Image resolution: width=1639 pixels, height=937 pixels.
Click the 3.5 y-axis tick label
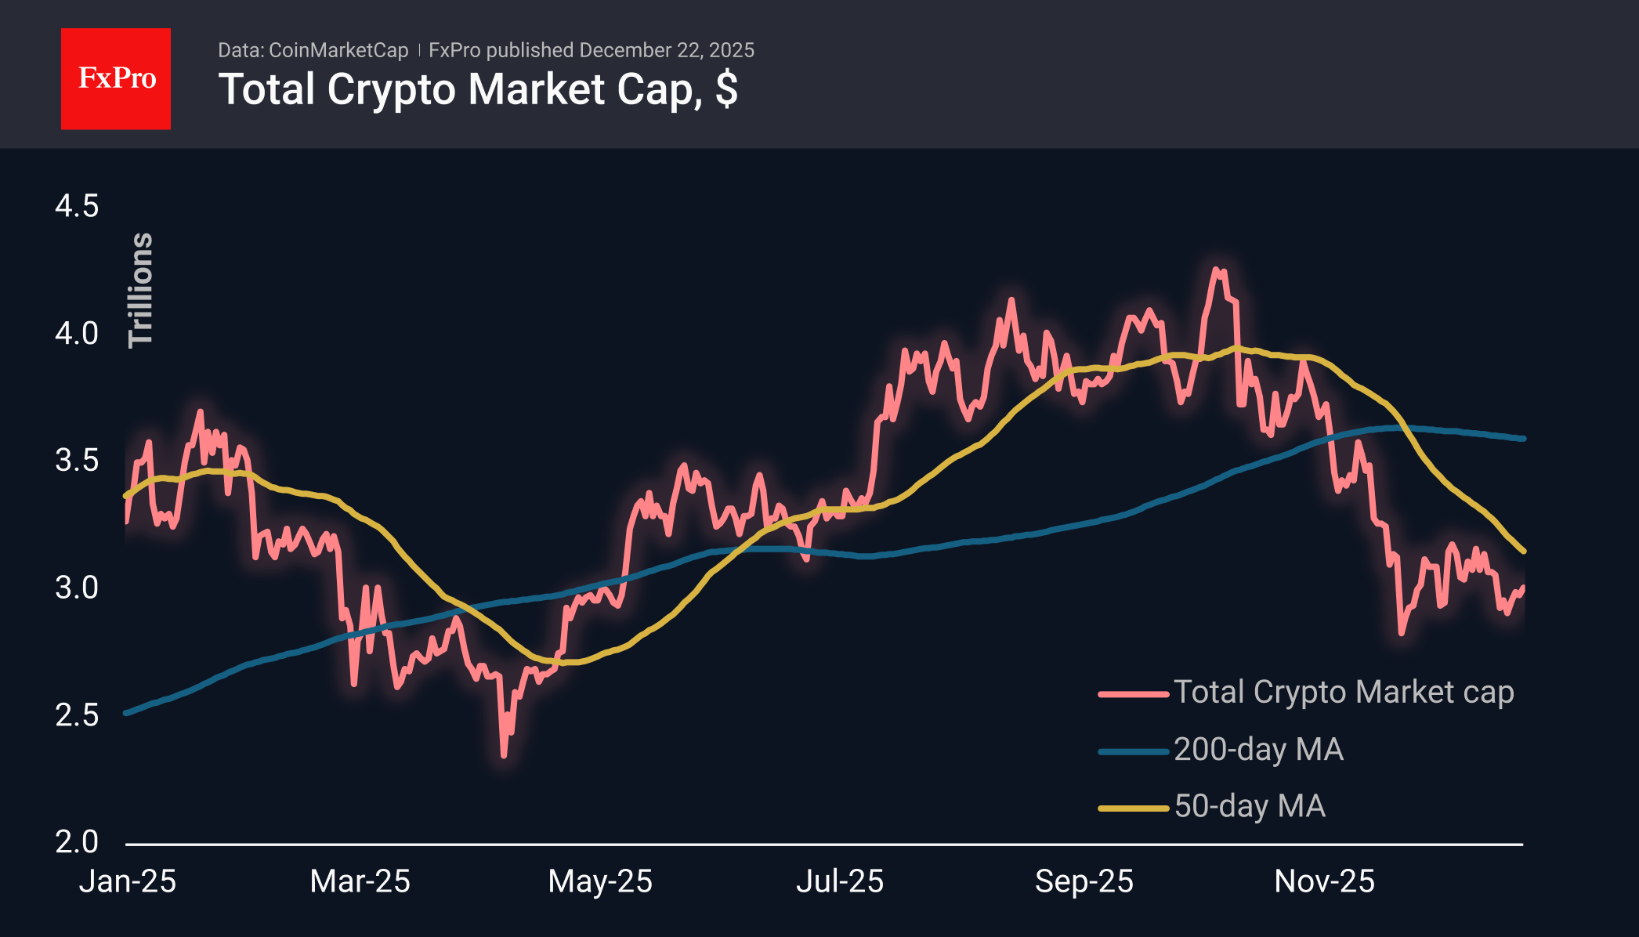click(77, 461)
